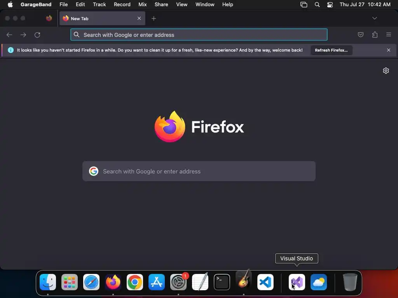Launch Terminal from the Dock
The height and width of the screenshot is (298, 398).
coord(222,282)
